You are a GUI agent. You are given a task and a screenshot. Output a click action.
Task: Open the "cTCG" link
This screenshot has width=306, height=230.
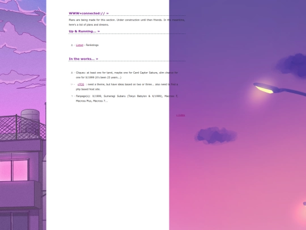pos(81,85)
